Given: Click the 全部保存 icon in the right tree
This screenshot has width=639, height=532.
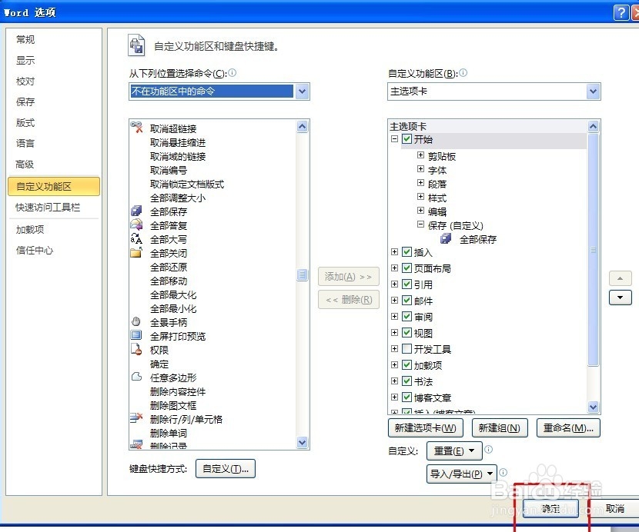Looking at the screenshot, I should [x=446, y=238].
